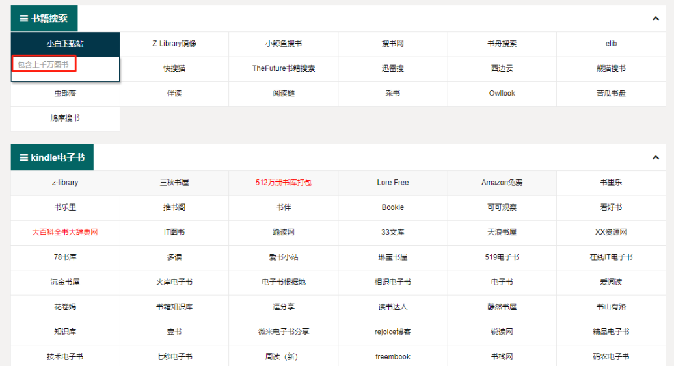674x366 pixels.
Task: Open the 鸠摩搜书 link
Action: click(x=65, y=118)
